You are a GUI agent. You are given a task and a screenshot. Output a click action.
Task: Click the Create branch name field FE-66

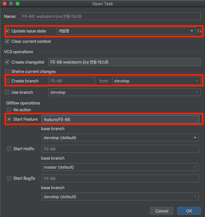click(x=72, y=81)
